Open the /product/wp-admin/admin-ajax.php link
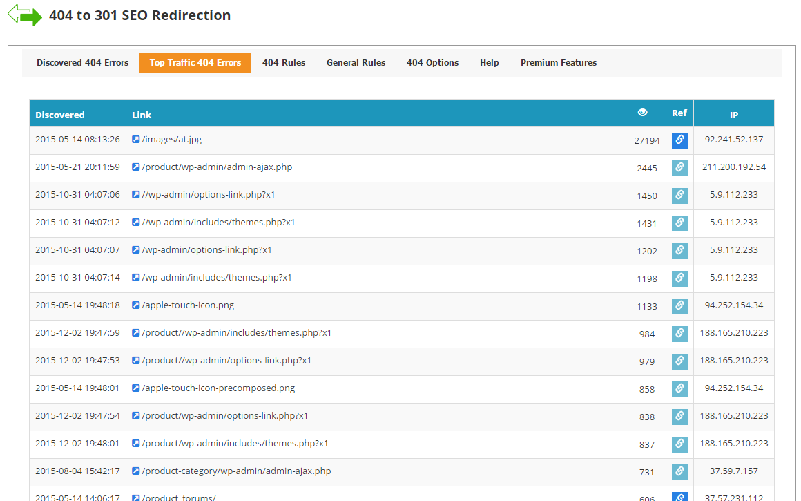 tap(217, 167)
